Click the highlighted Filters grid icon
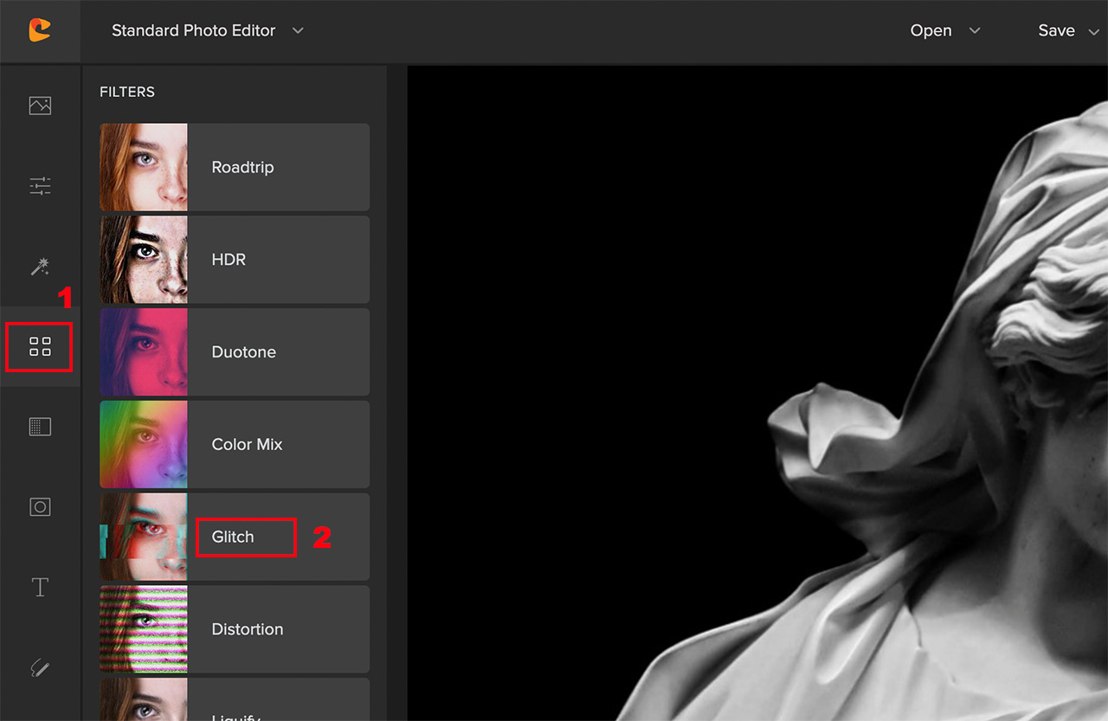The image size is (1108, 721). [39, 345]
